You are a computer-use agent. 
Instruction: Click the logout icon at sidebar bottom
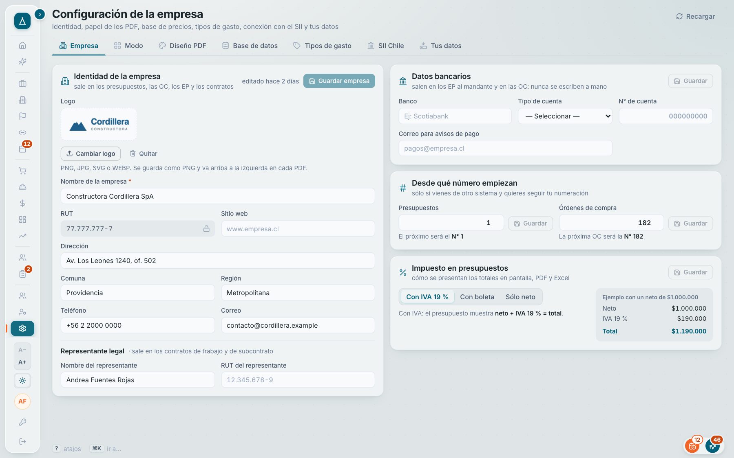[x=22, y=441]
